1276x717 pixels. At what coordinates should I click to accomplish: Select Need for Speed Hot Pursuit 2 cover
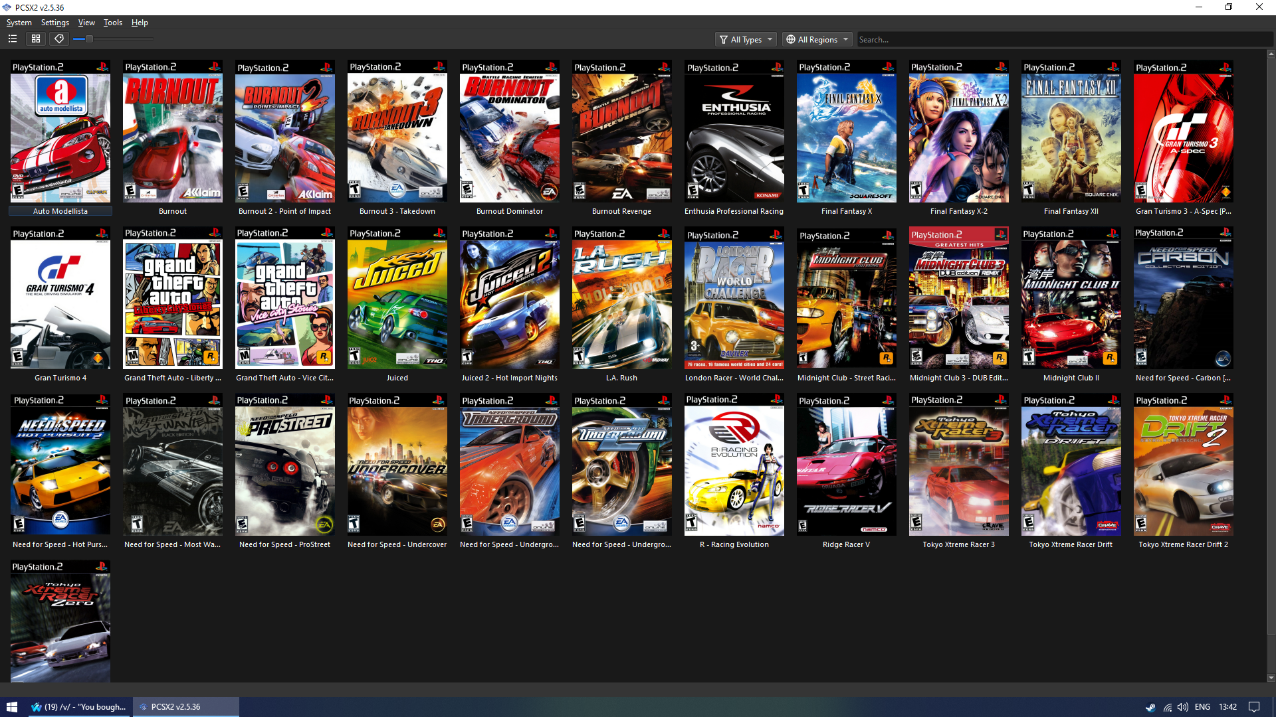click(x=60, y=465)
